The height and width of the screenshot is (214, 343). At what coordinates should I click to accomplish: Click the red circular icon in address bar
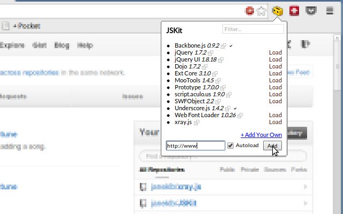(x=250, y=11)
